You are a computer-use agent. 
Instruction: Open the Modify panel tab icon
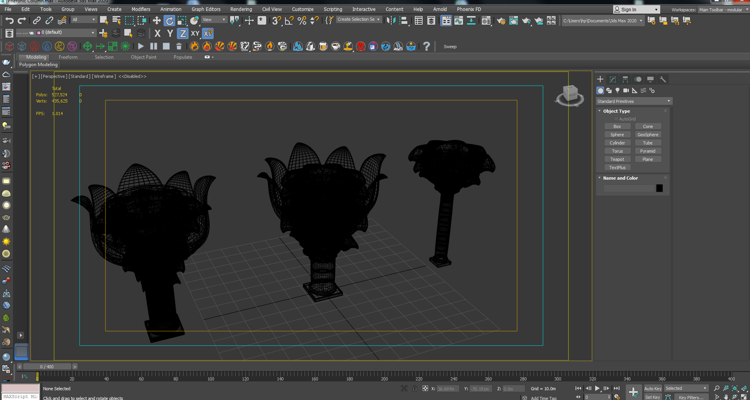point(613,79)
